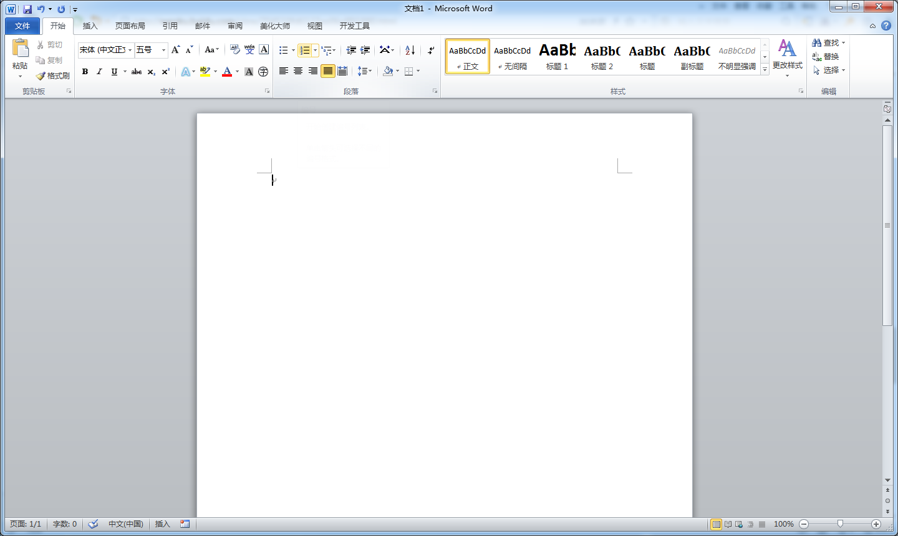
Task: Expand the line spacing options
Action: click(x=365, y=71)
